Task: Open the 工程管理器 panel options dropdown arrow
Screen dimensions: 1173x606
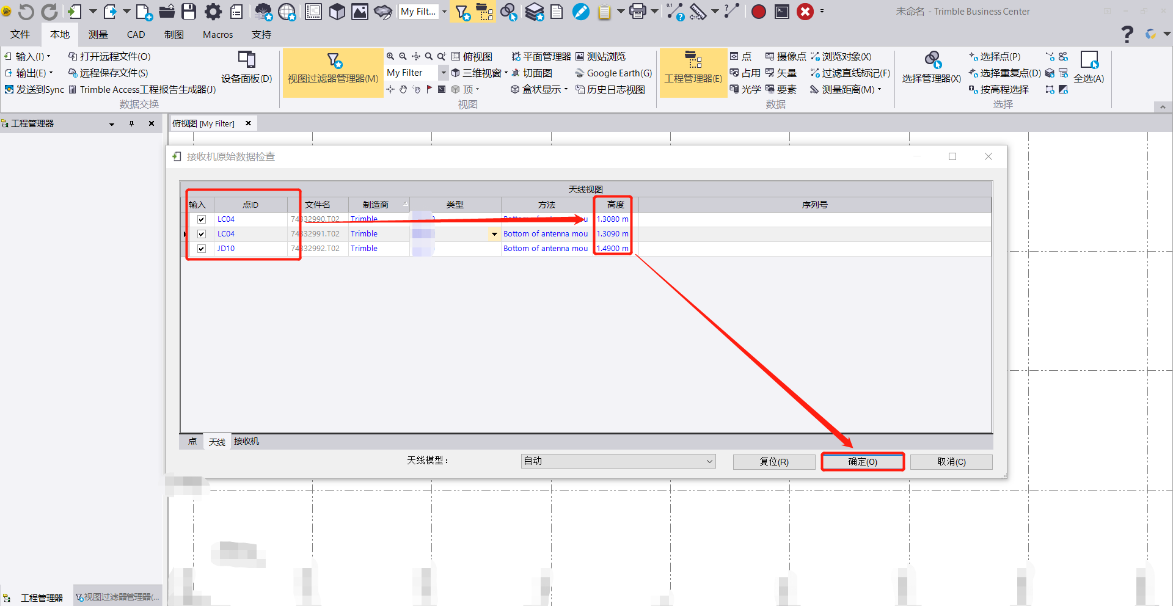Action: 112,124
